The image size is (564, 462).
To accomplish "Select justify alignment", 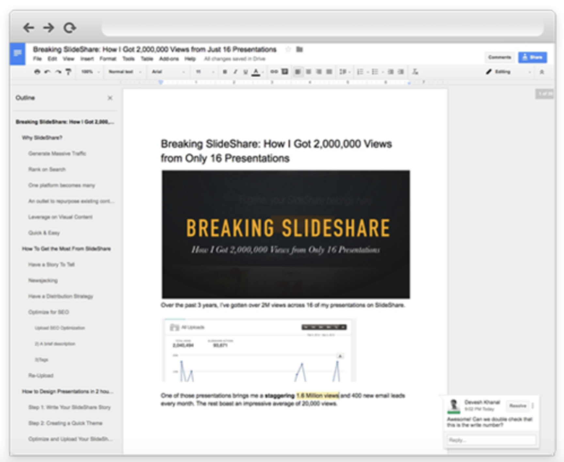I will point(329,72).
